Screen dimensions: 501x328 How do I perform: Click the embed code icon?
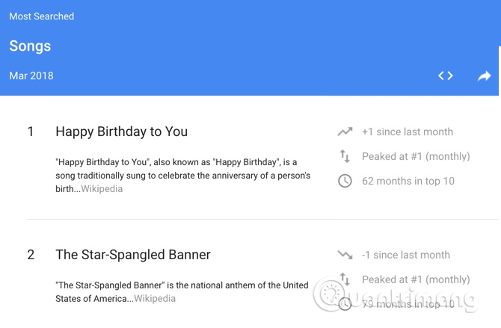point(446,75)
